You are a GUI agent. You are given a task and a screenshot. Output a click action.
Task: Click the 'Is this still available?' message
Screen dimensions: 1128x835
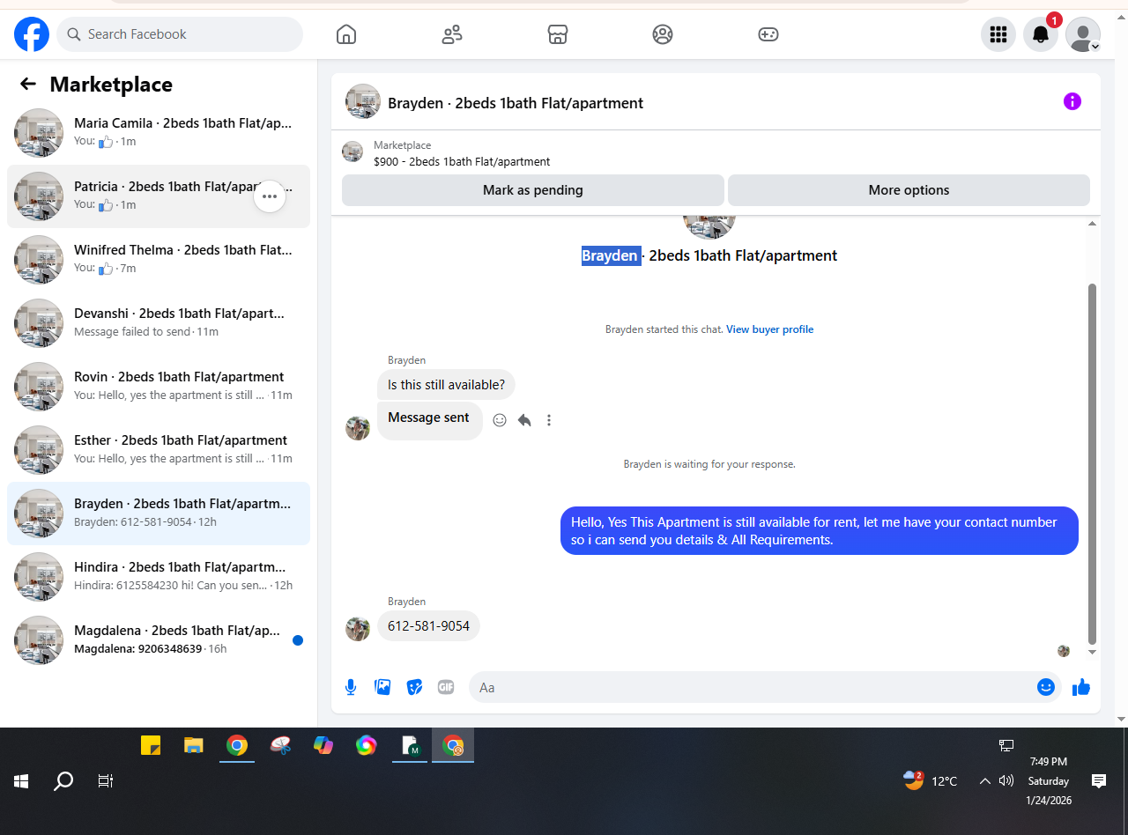click(x=446, y=385)
